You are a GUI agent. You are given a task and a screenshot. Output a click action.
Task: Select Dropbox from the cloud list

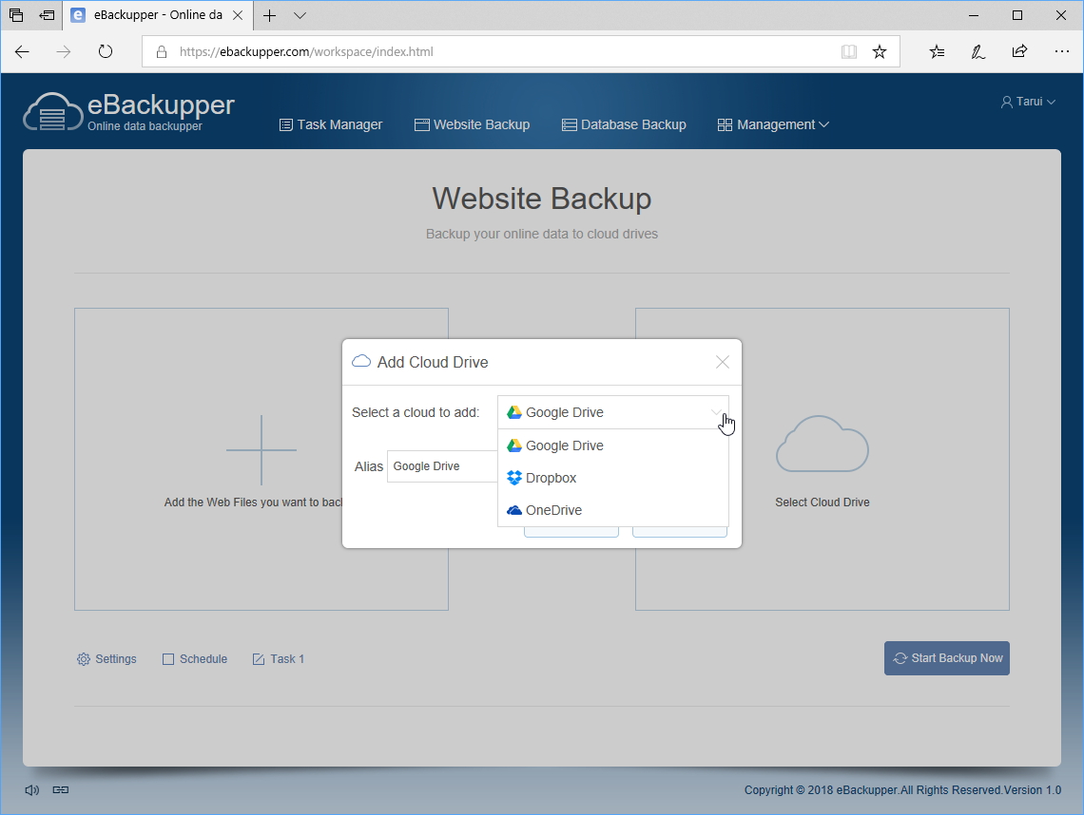click(551, 478)
